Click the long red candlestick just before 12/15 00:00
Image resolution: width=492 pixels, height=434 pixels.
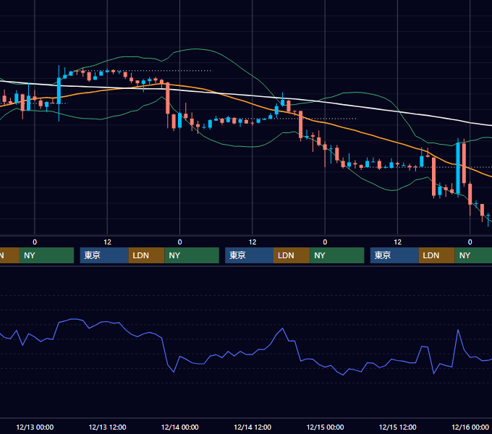[x=300, y=124]
